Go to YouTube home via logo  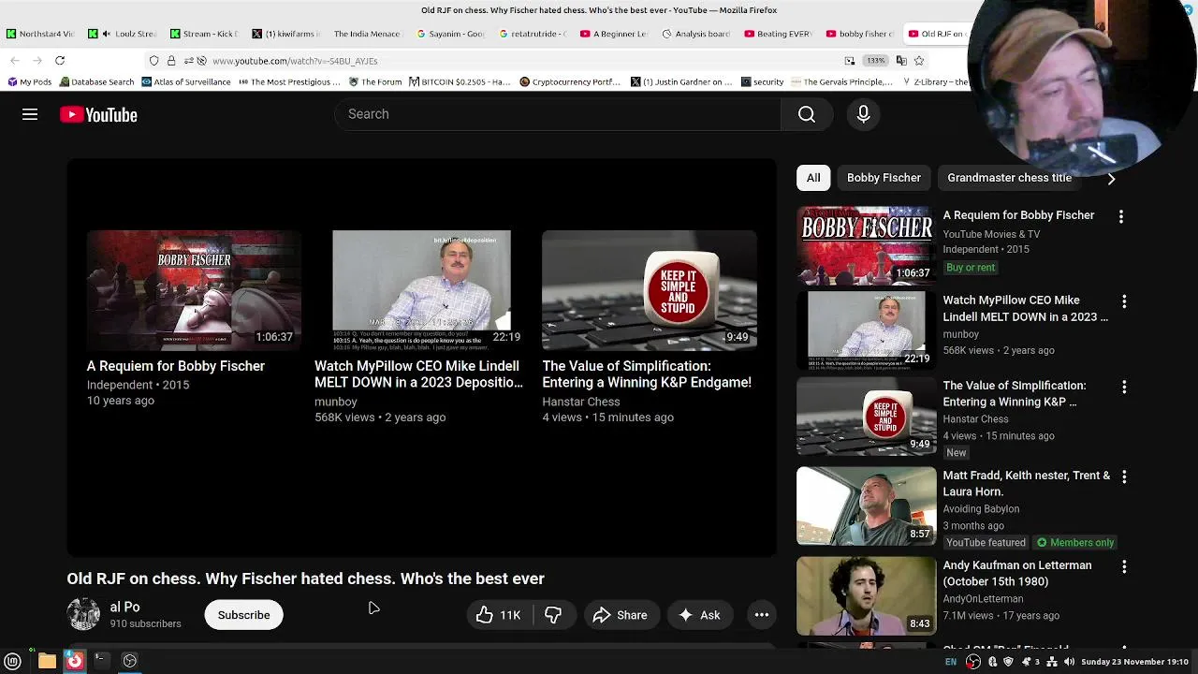coord(98,114)
